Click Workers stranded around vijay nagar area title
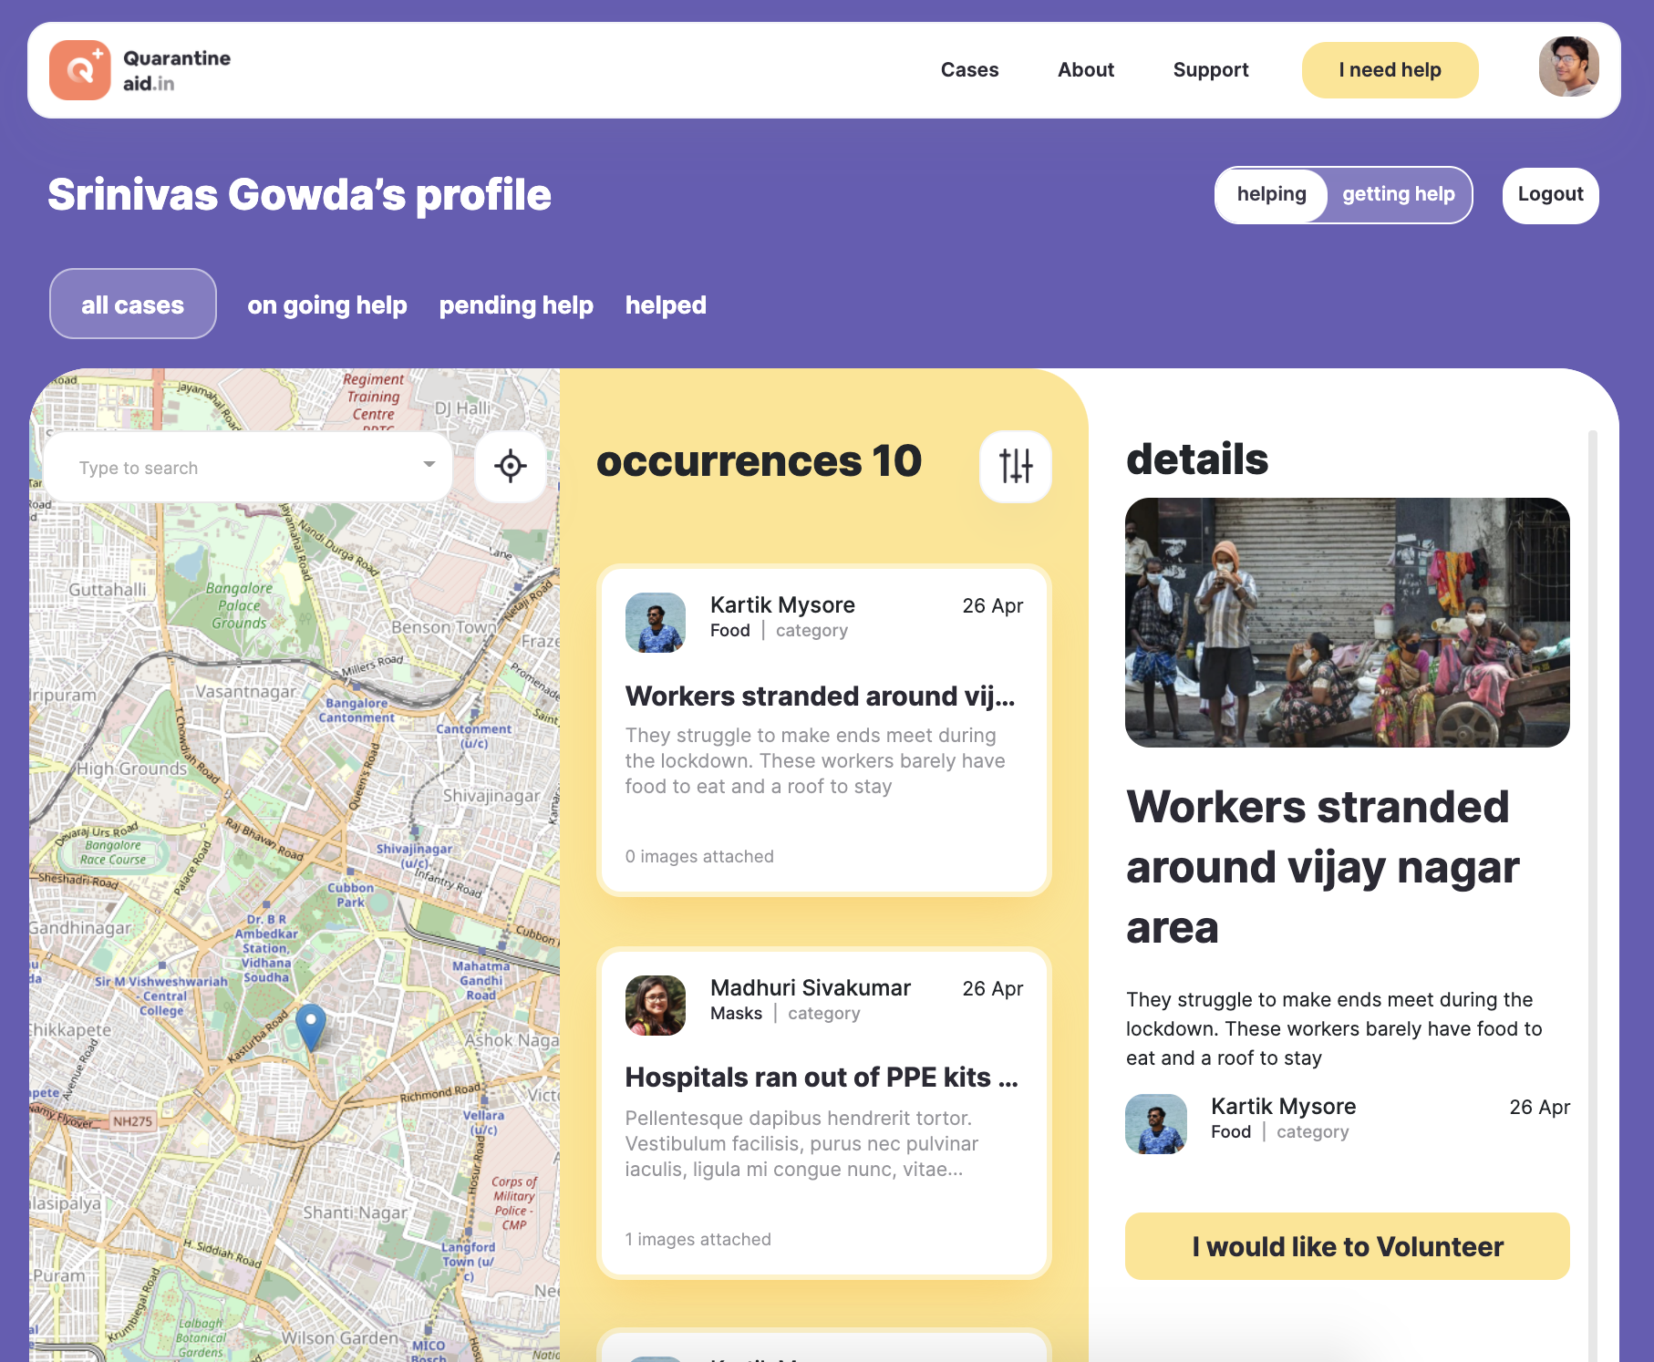This screenshot has height=1362, width=1654. (x=1322, y=867)
